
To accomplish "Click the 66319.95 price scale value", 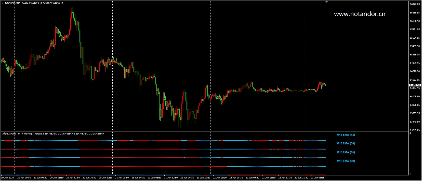I will (x=415, y=13).
